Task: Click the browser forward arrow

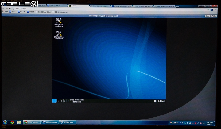Action: point(7,9)
